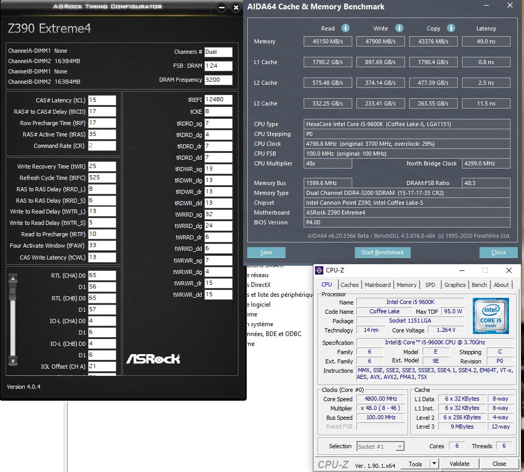524x472 pixels.
Task: Minimize the ASRock Timing Configurator window
Action: 221,7
